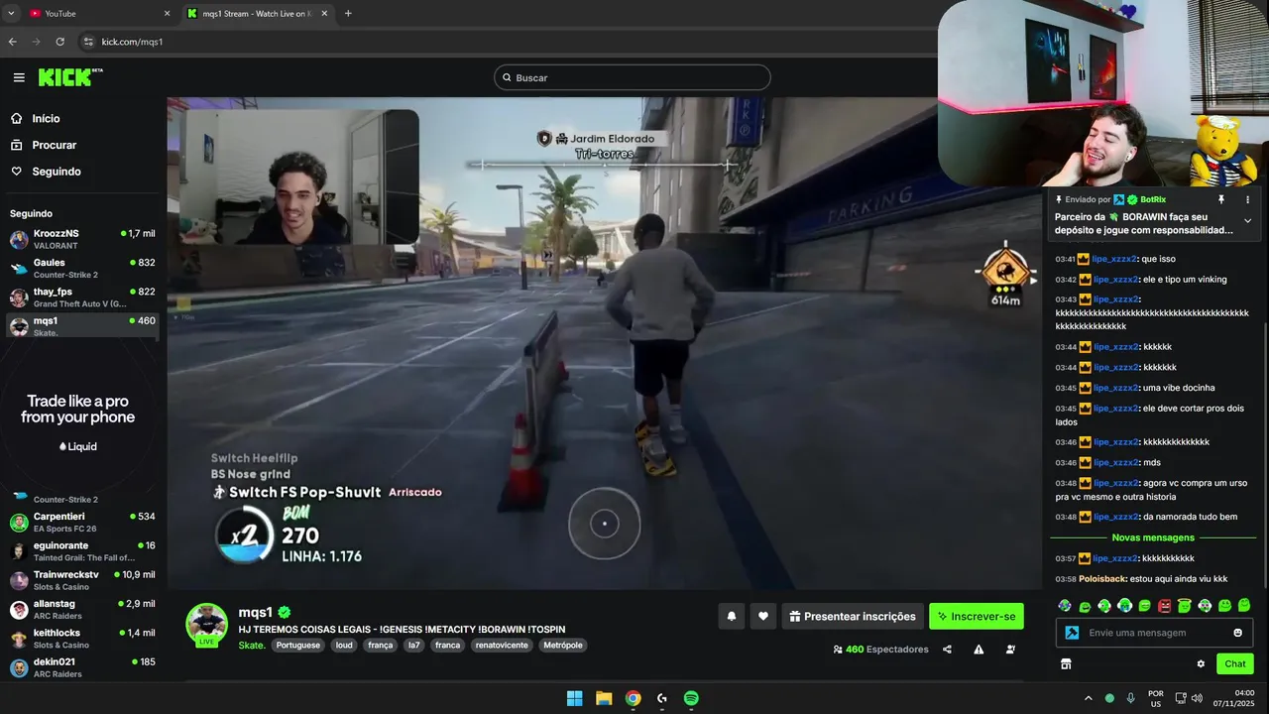The image size is (1269, 714).
Task: Click the Portuguese tag
Action: click(x=298, y=645)
